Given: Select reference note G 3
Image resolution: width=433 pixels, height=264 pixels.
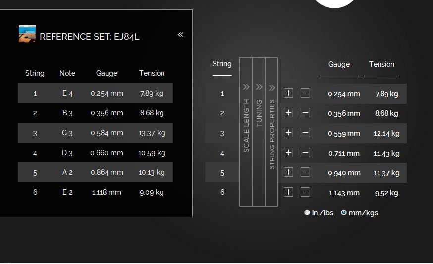Looking at the screenshot, I should click(67, 133).
